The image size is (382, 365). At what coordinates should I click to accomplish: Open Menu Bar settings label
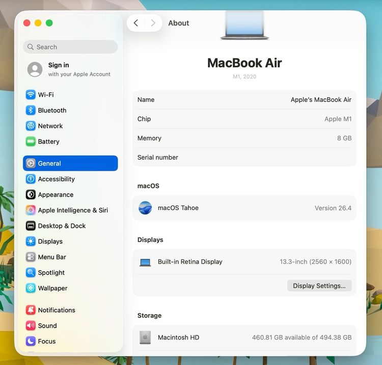(x=52, y=257)
